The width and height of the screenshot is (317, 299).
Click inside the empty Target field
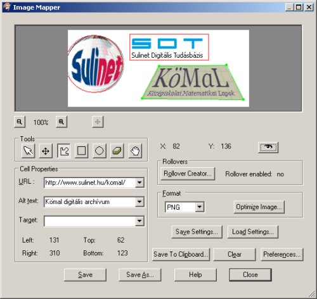[x=89, y=221]
